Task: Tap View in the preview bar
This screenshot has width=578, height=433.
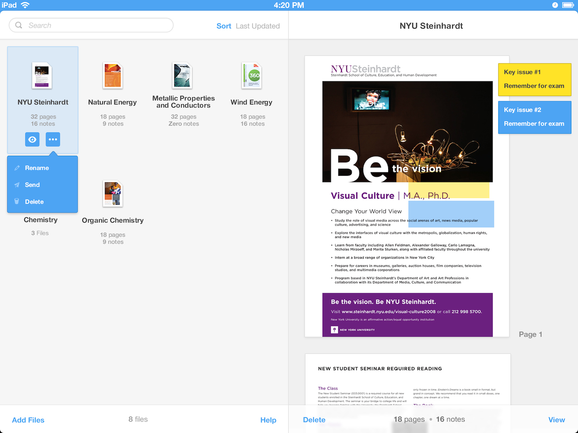Action: pyautogui.click(x=557, y=420)
